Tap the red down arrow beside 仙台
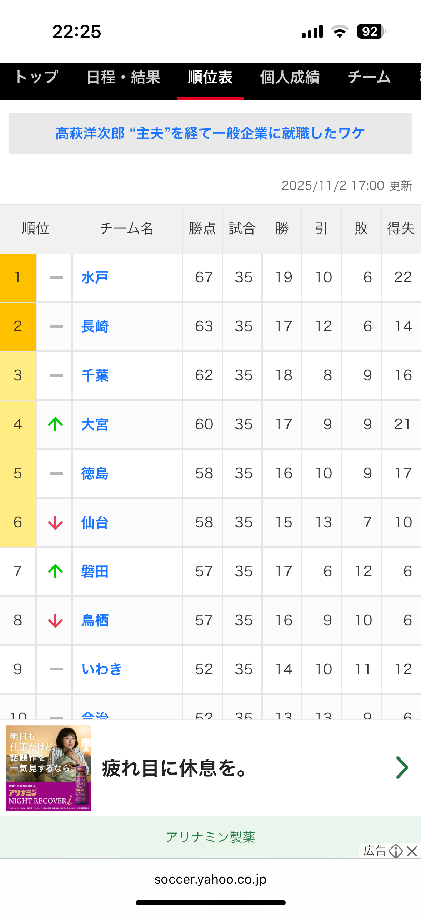The image size is (421, 914). (x=55, y=523)
